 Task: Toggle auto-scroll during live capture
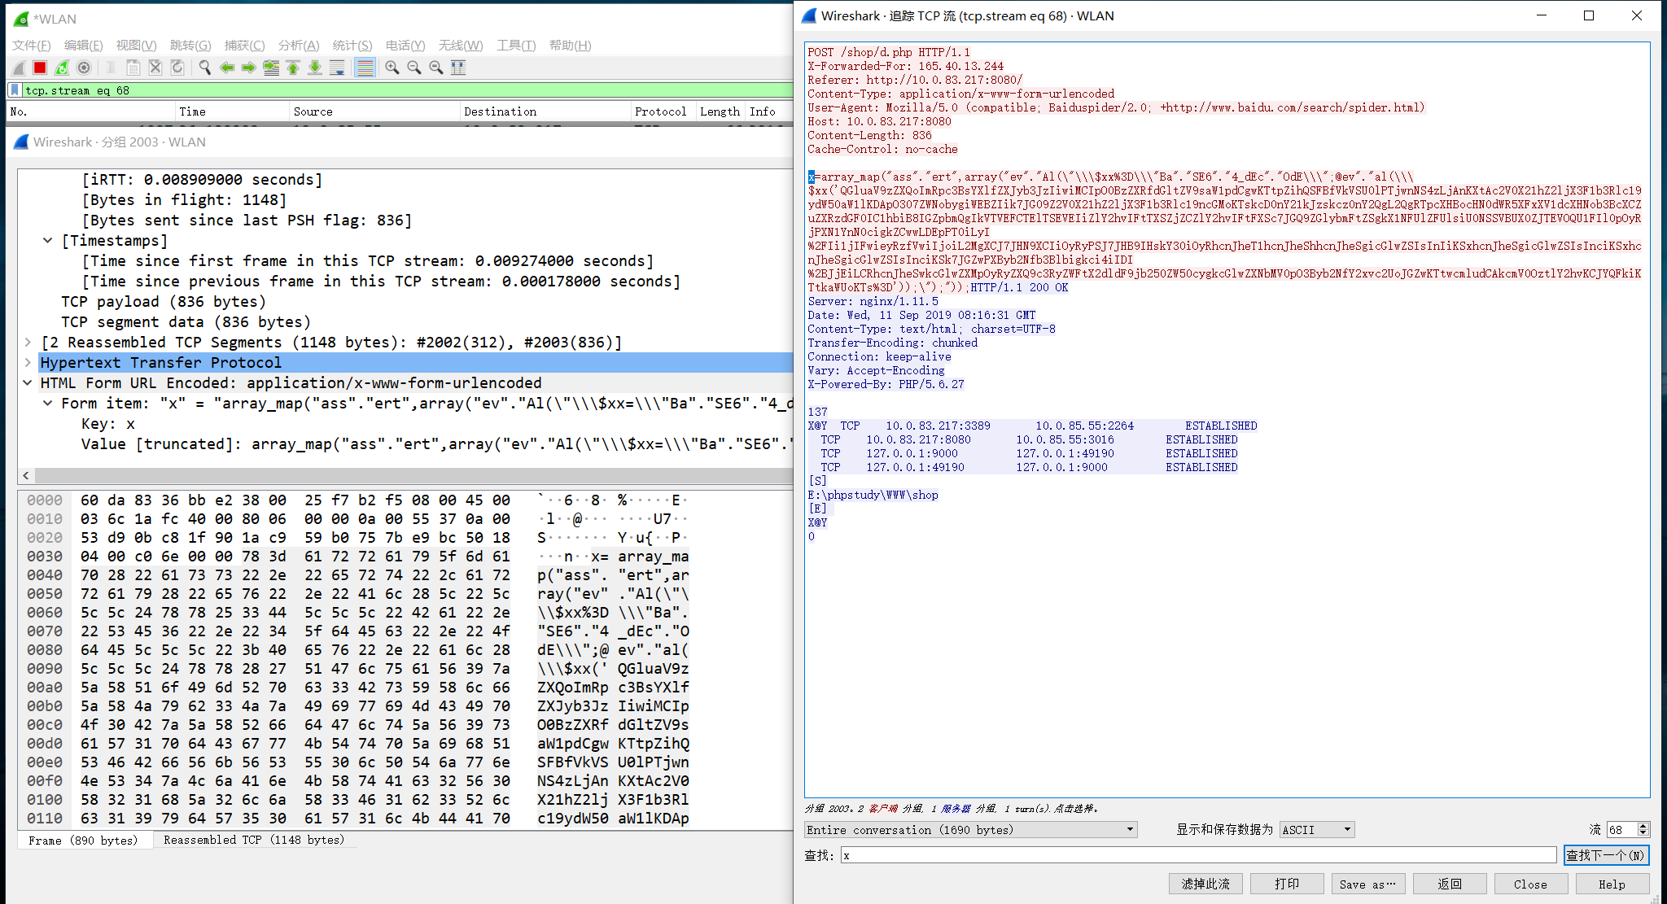pyautogui.click(x=337, y=68)
